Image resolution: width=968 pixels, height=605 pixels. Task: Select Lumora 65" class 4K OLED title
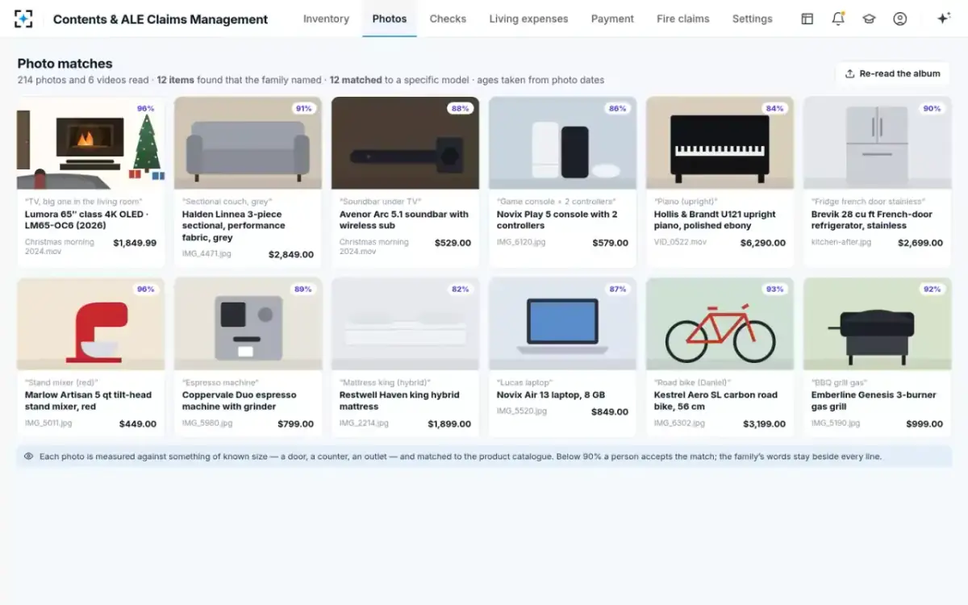(86, 220)
